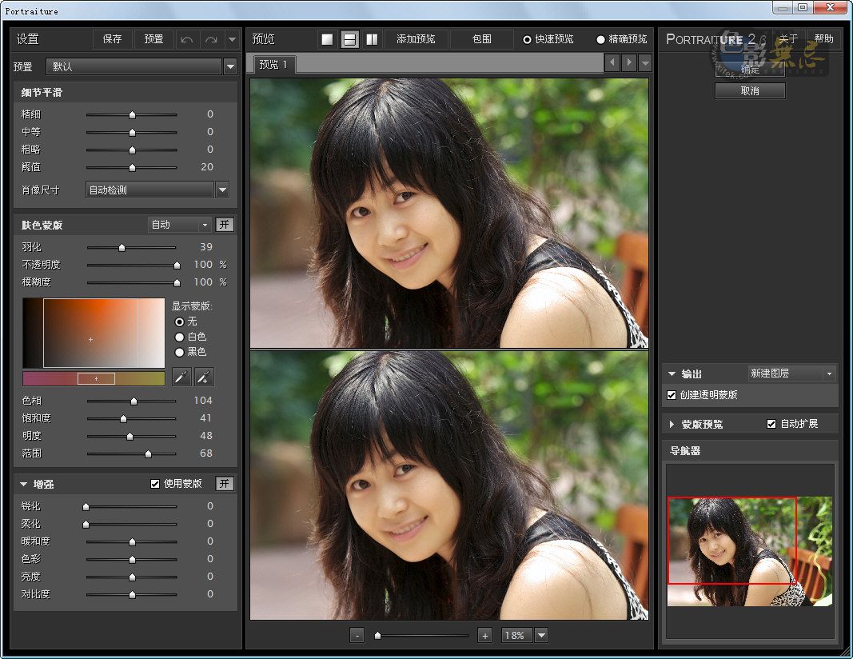
Task: Pick the skin color eyedropper tool
Action: [182, 377]
